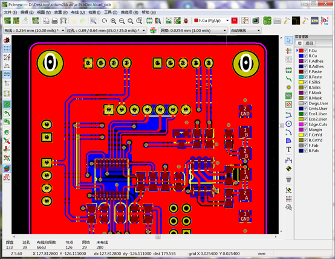Toggle the B.SilkS layer checkbox
335x259 pixels.
pyautogui.click(x=306, y=88)
